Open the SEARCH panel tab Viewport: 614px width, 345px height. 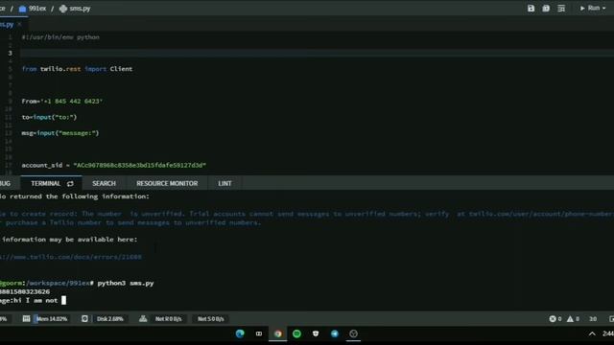[104, 183]
